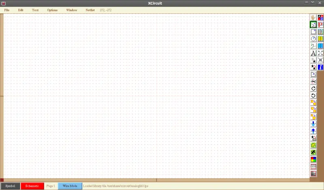This screenshot has height=190, width=324.
Task: Click the 'Loaded library file' status message
Action: 116,186
